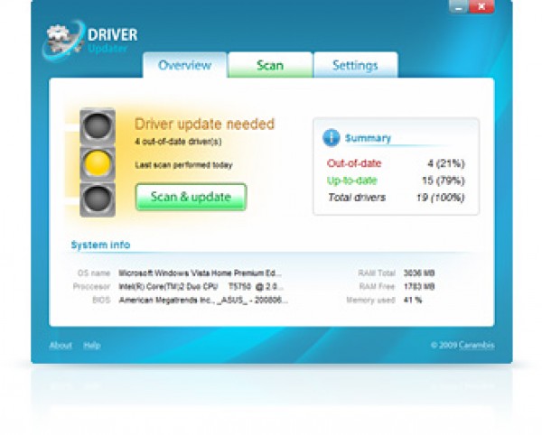Click the '41 %' memory used value
The image size is (542, 435).
[413, 300]
